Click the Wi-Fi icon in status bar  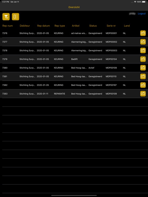135,2
